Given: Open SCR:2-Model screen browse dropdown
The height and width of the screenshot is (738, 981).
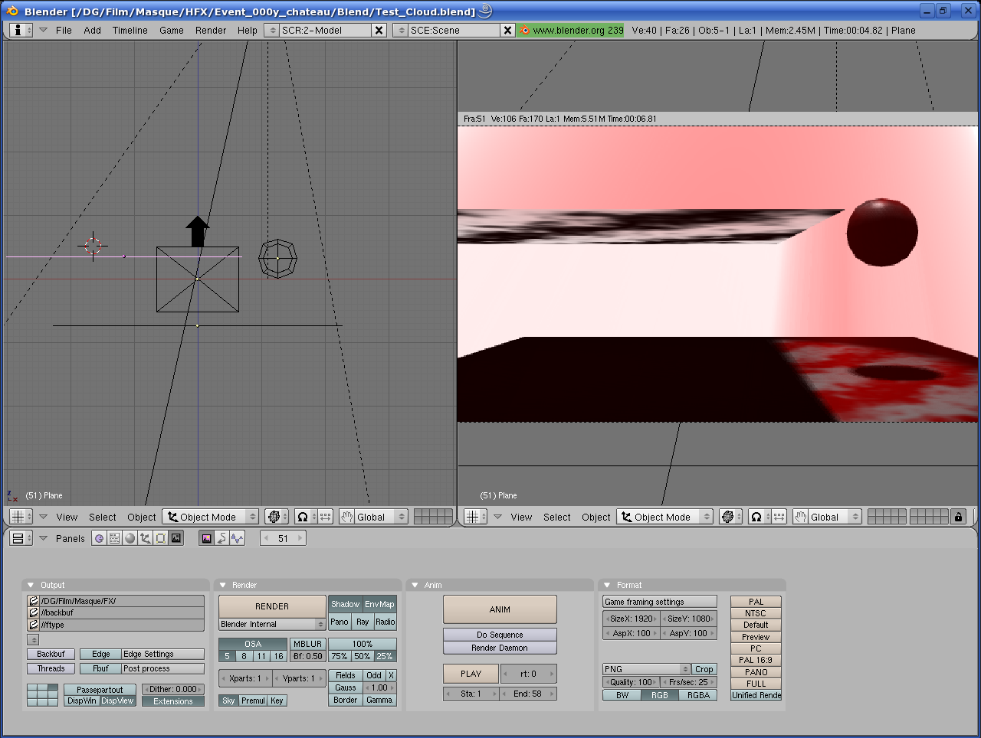Looking at the screenshot, I should click(271, 30).
